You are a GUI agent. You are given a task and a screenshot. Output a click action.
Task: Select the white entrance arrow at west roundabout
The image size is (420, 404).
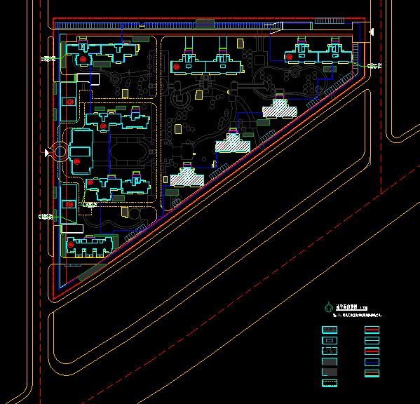coord(47,153)
